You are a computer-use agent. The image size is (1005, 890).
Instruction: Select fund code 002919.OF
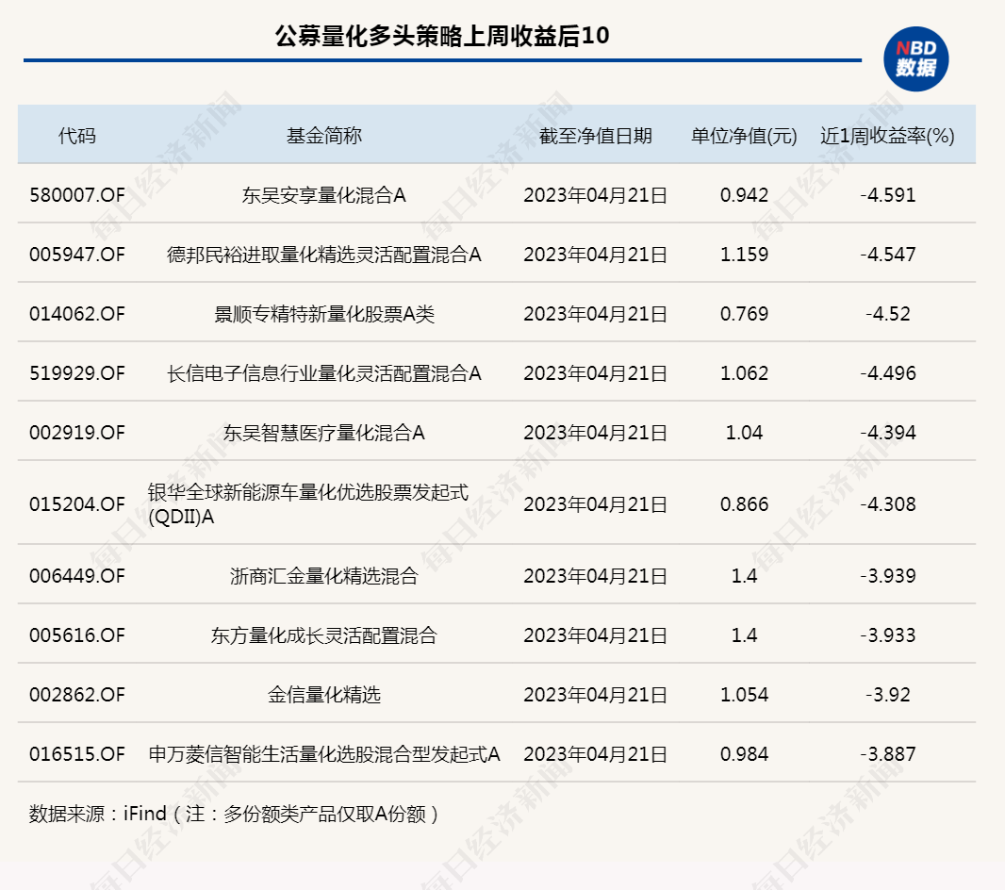pos(77,433)
